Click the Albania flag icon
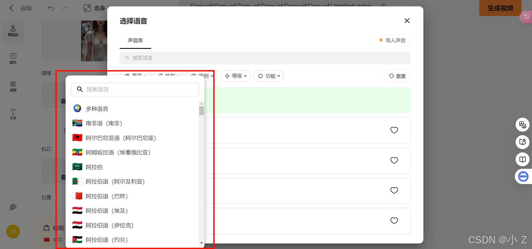The image size is (532, 249). click(x=77, y=137)
